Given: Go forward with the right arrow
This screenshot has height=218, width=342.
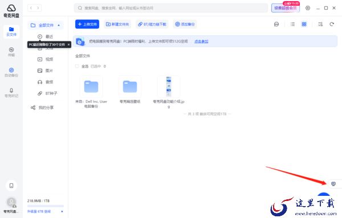Looking at the screenshot, I should coord(38,8).
